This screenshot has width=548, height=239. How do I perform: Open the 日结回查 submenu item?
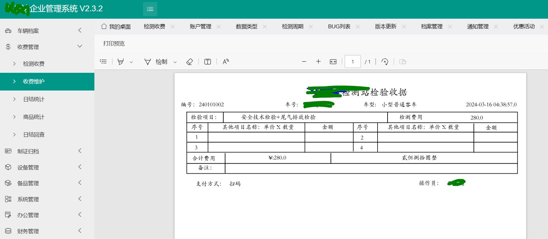(47, 135)
